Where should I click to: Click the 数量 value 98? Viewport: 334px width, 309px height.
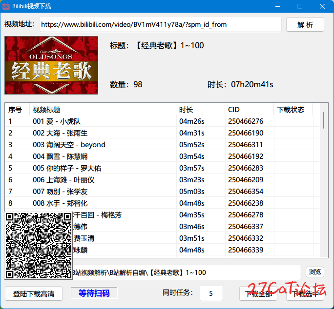tap(138, 85)
